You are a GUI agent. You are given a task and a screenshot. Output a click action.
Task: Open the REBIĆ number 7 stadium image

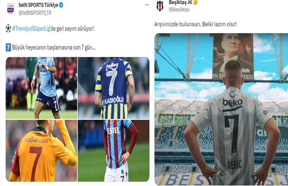click(x=221, y=109)
